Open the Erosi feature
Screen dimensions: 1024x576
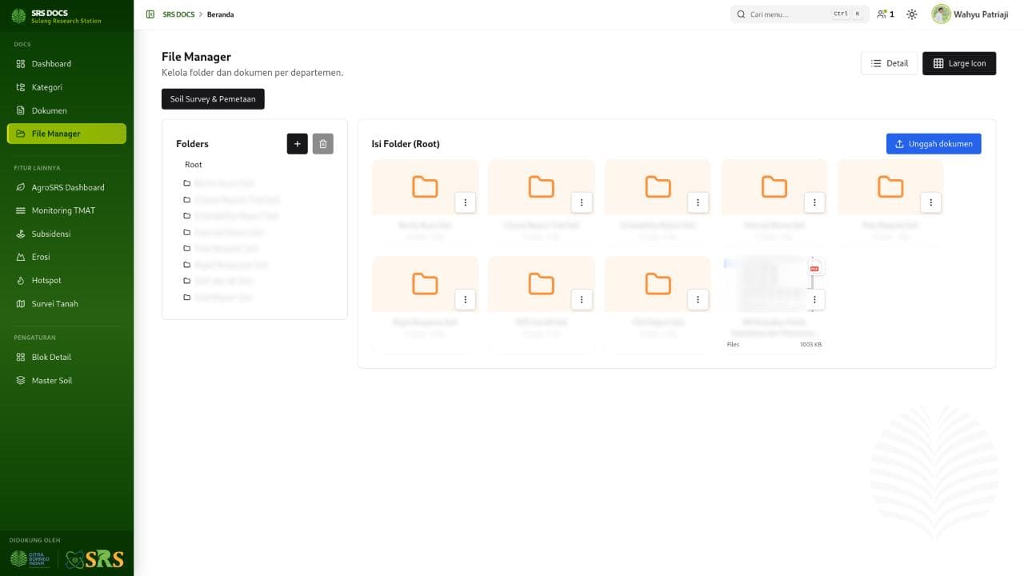coord(66,257)
